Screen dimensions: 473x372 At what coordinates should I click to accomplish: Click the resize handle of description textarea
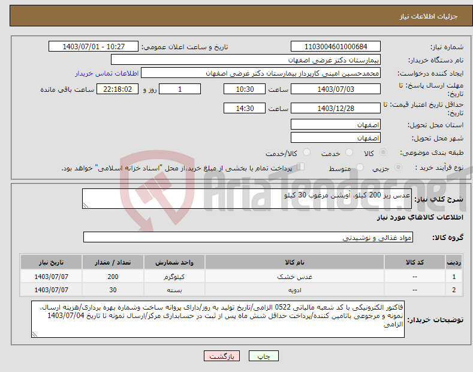click(x=86, y=205)
